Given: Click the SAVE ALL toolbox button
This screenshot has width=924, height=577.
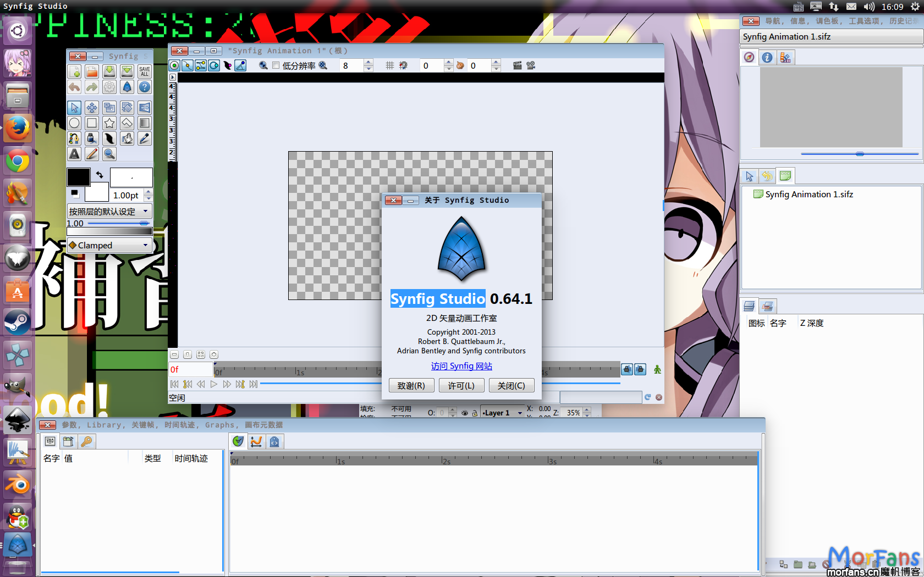Looking at the screenshot, I should click(145, 71).
